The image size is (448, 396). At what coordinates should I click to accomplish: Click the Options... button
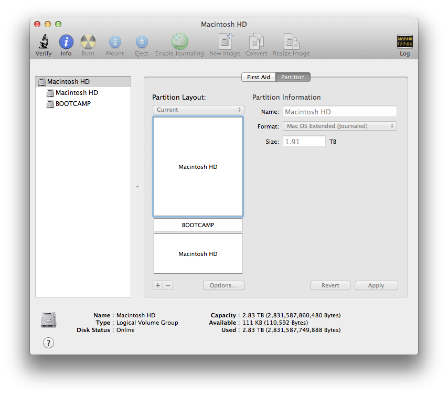223,285
